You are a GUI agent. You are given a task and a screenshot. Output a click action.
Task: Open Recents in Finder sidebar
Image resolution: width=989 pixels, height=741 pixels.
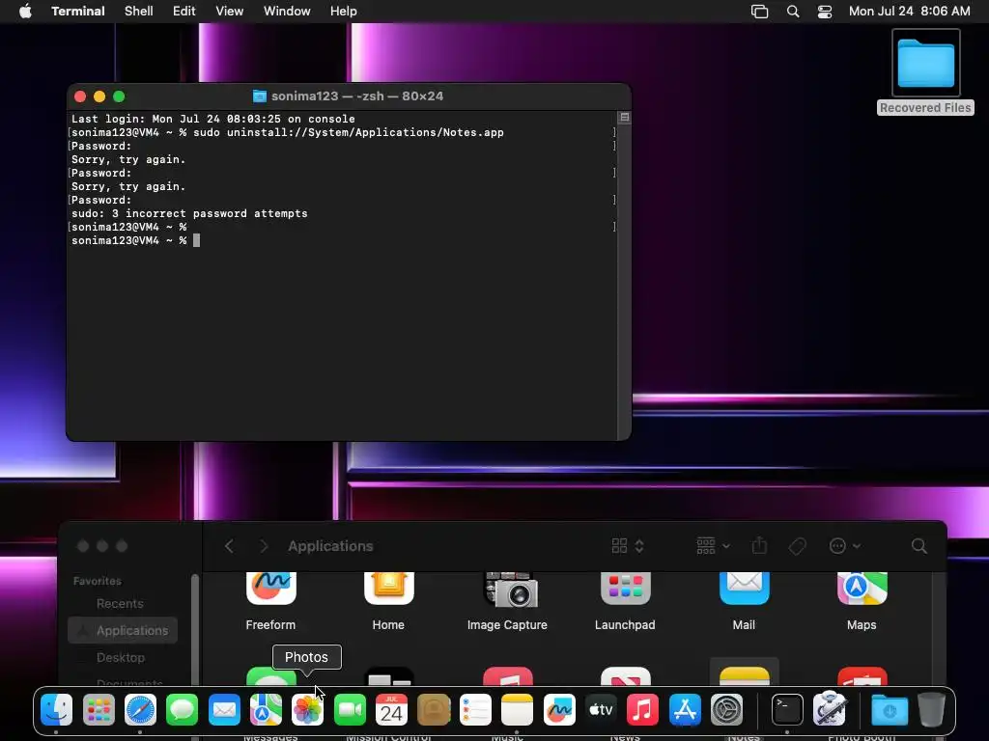tap(120, 604)
